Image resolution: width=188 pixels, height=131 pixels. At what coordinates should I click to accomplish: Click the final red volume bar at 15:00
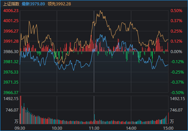(168, 118)
